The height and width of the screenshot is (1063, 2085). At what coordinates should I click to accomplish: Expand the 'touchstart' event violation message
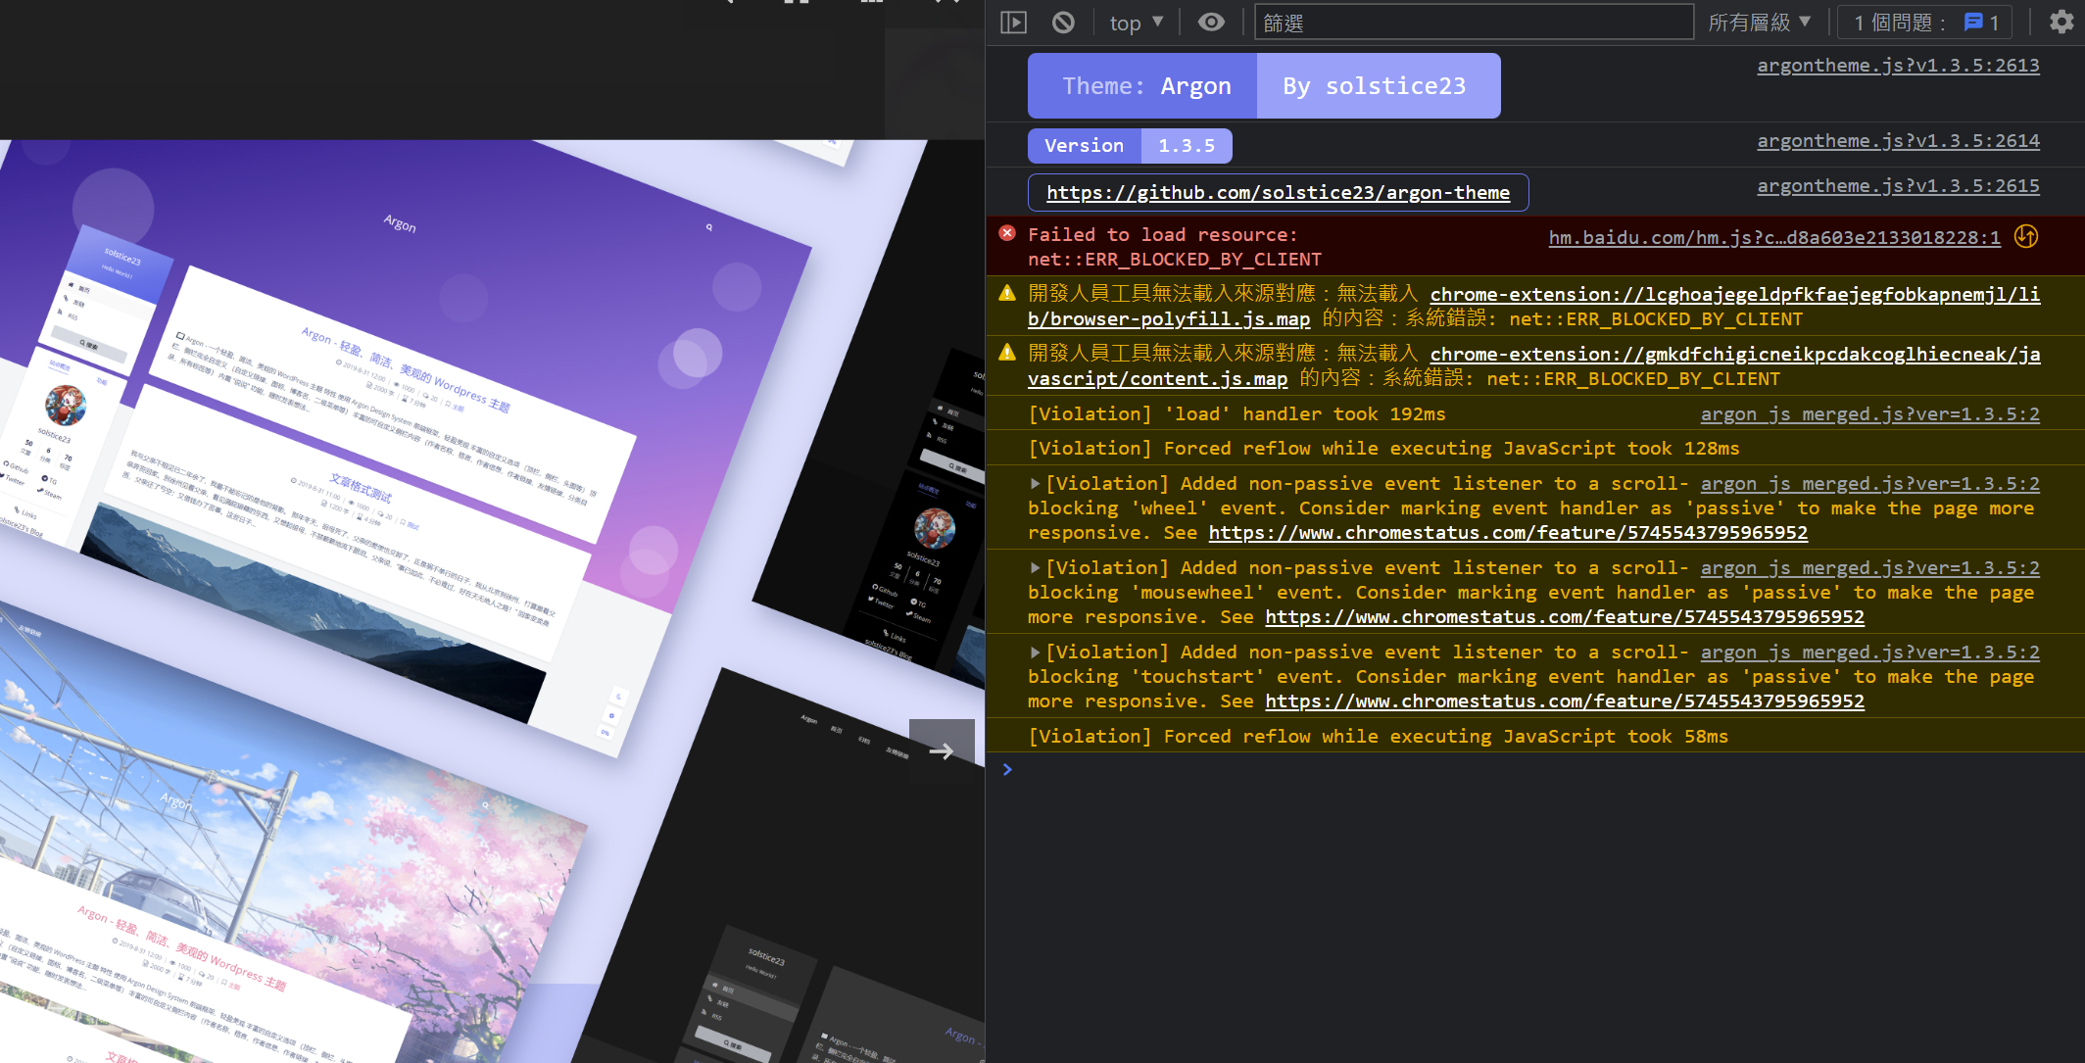click(x=1035, y=652)
